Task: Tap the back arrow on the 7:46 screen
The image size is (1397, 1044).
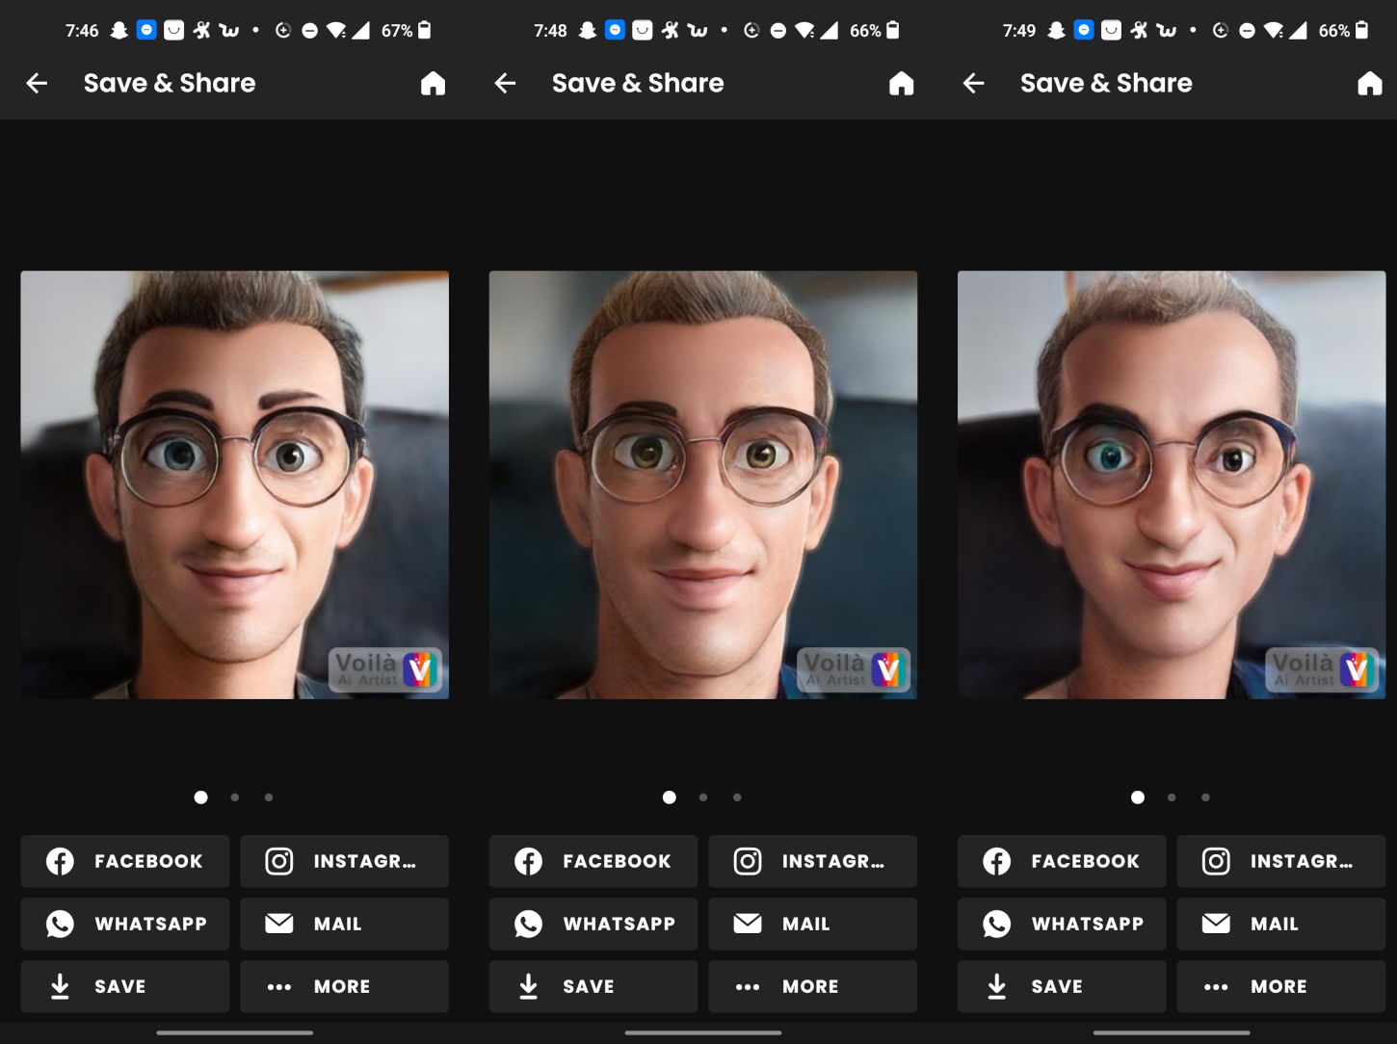Action: (37, 84)
